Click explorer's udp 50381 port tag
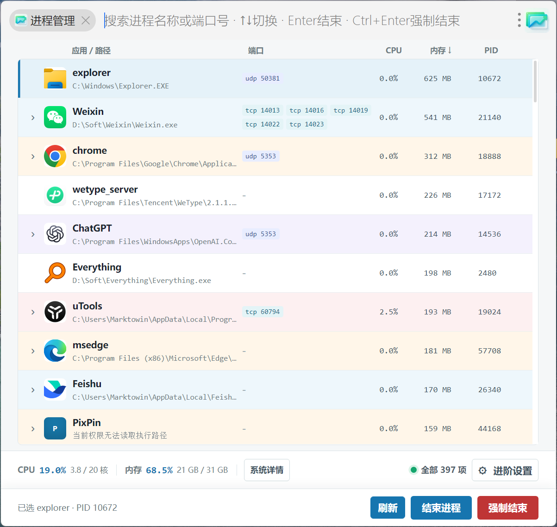The height and width of the screenshot is (527, 557). pos(263,78)
